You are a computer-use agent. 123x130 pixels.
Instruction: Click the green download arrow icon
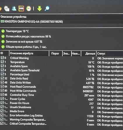tap(40, 8)
